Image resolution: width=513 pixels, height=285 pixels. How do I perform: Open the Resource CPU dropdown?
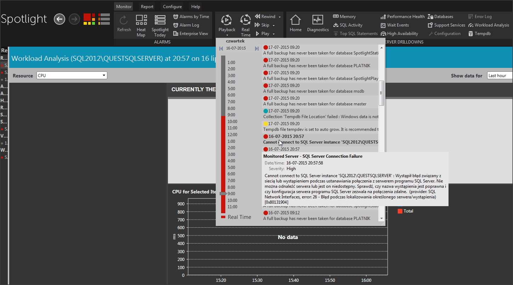[x=72, y=75]
